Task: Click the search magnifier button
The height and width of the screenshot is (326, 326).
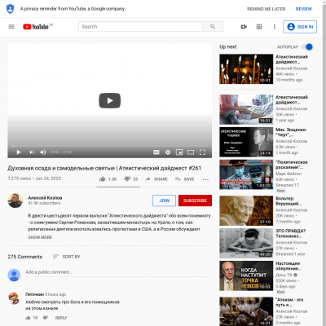Action: click(x=213, y=27)
